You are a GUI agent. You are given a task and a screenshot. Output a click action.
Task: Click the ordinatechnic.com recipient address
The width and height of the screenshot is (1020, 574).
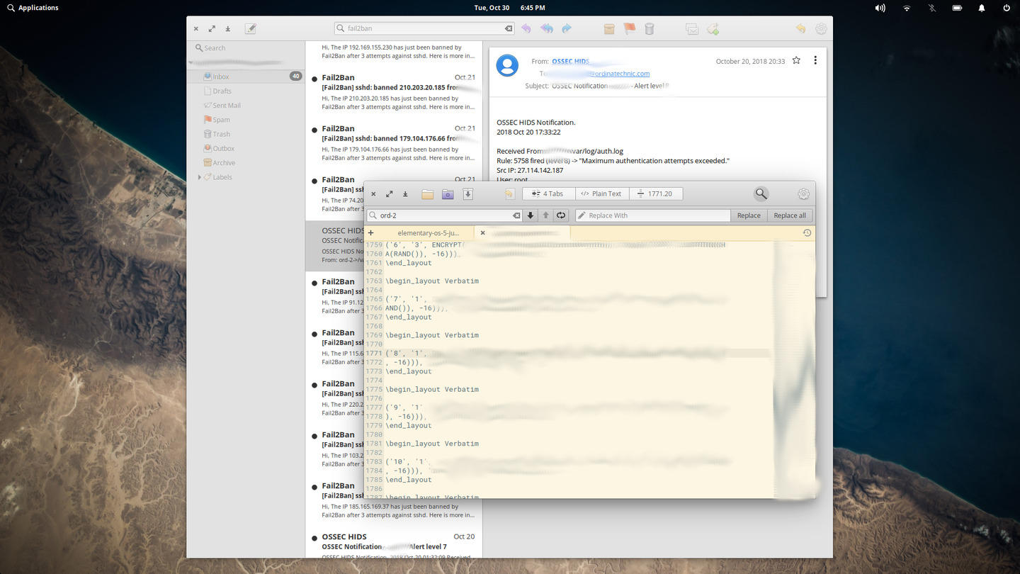click(620, 74)
